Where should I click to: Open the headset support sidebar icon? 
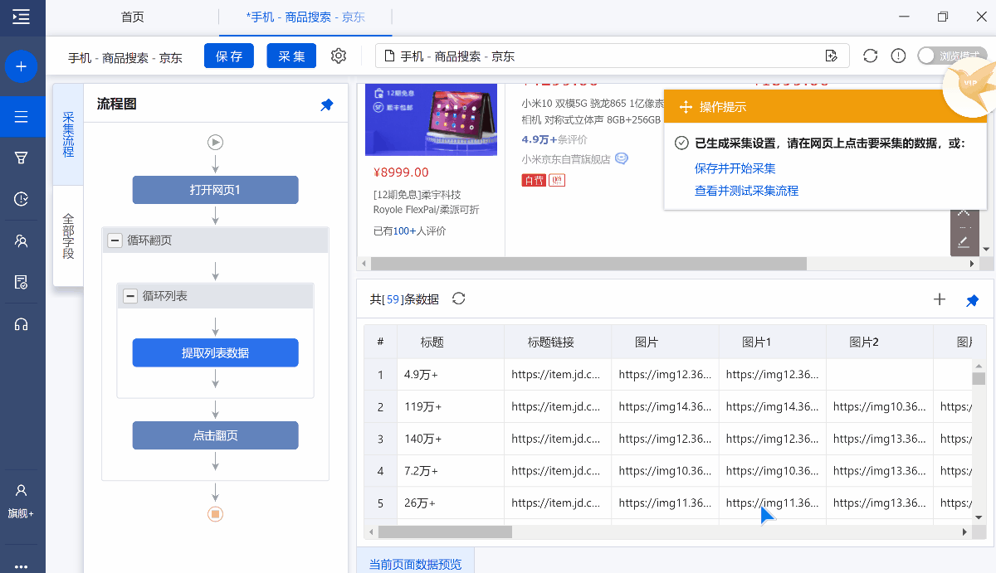pos(22,323)
